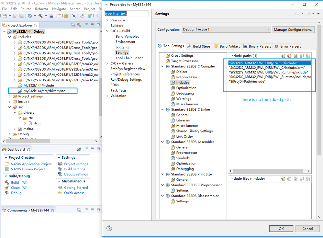Open S32DS Application Project link
This screenshot has height=238, width=323.
pos(31,164)
